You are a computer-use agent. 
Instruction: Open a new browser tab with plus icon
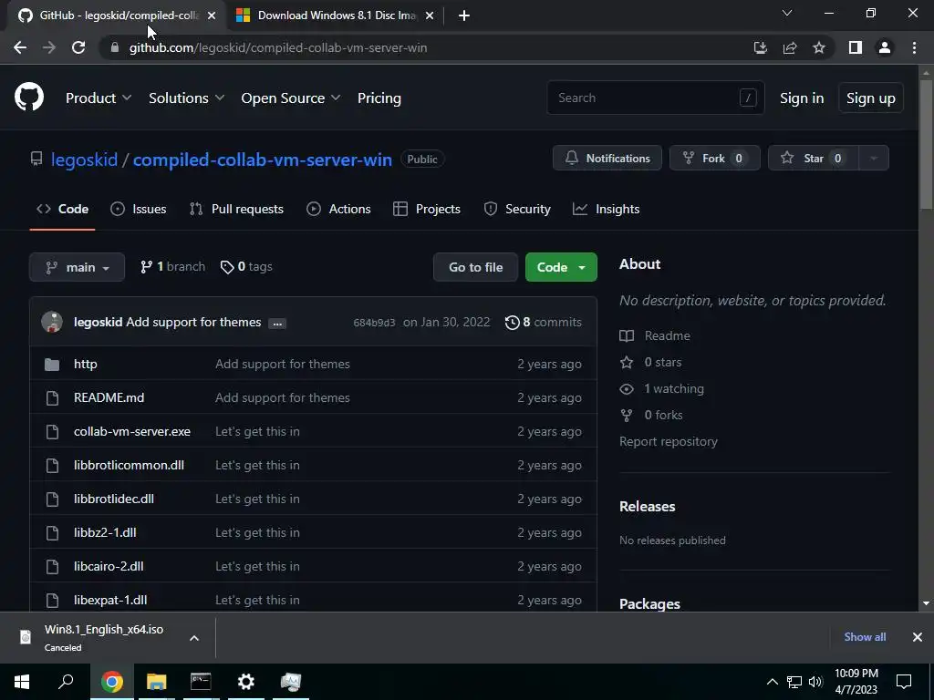[x=464, y=15]
